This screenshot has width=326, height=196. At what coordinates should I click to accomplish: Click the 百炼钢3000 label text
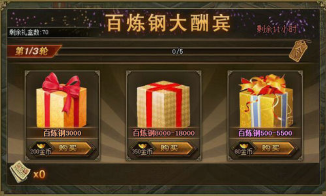(x=62, y=133)
